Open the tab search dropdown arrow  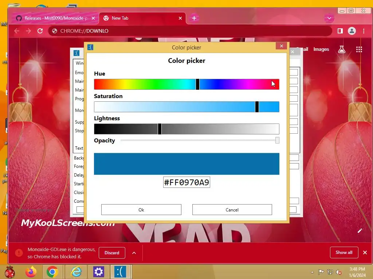329,18
